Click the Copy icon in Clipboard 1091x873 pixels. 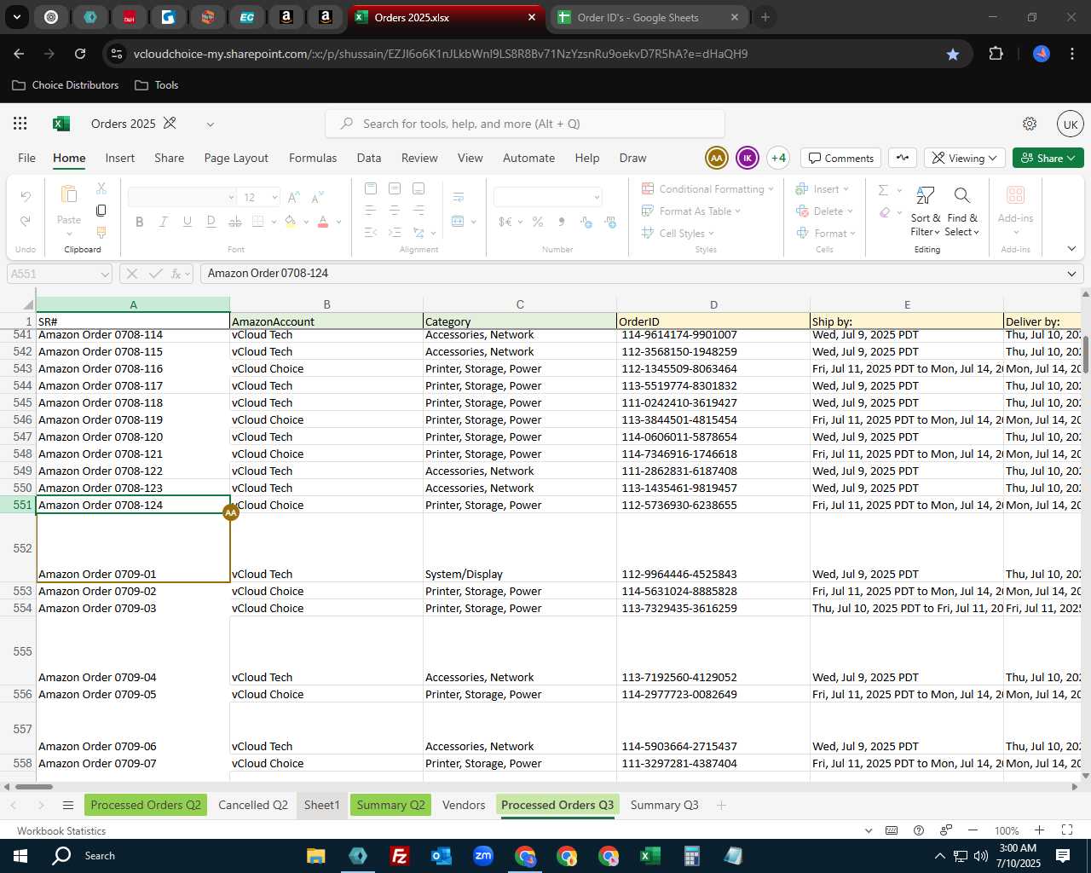(101, 211)
